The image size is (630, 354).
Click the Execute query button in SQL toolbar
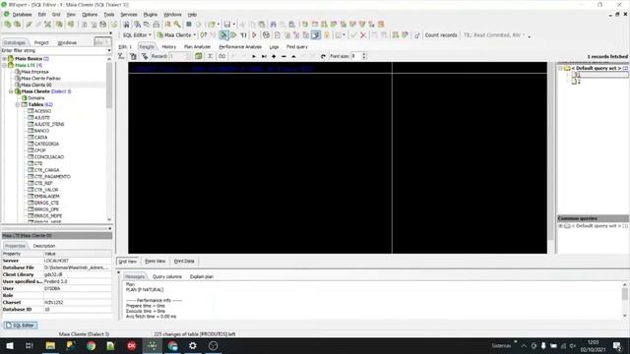coord(224,35)
